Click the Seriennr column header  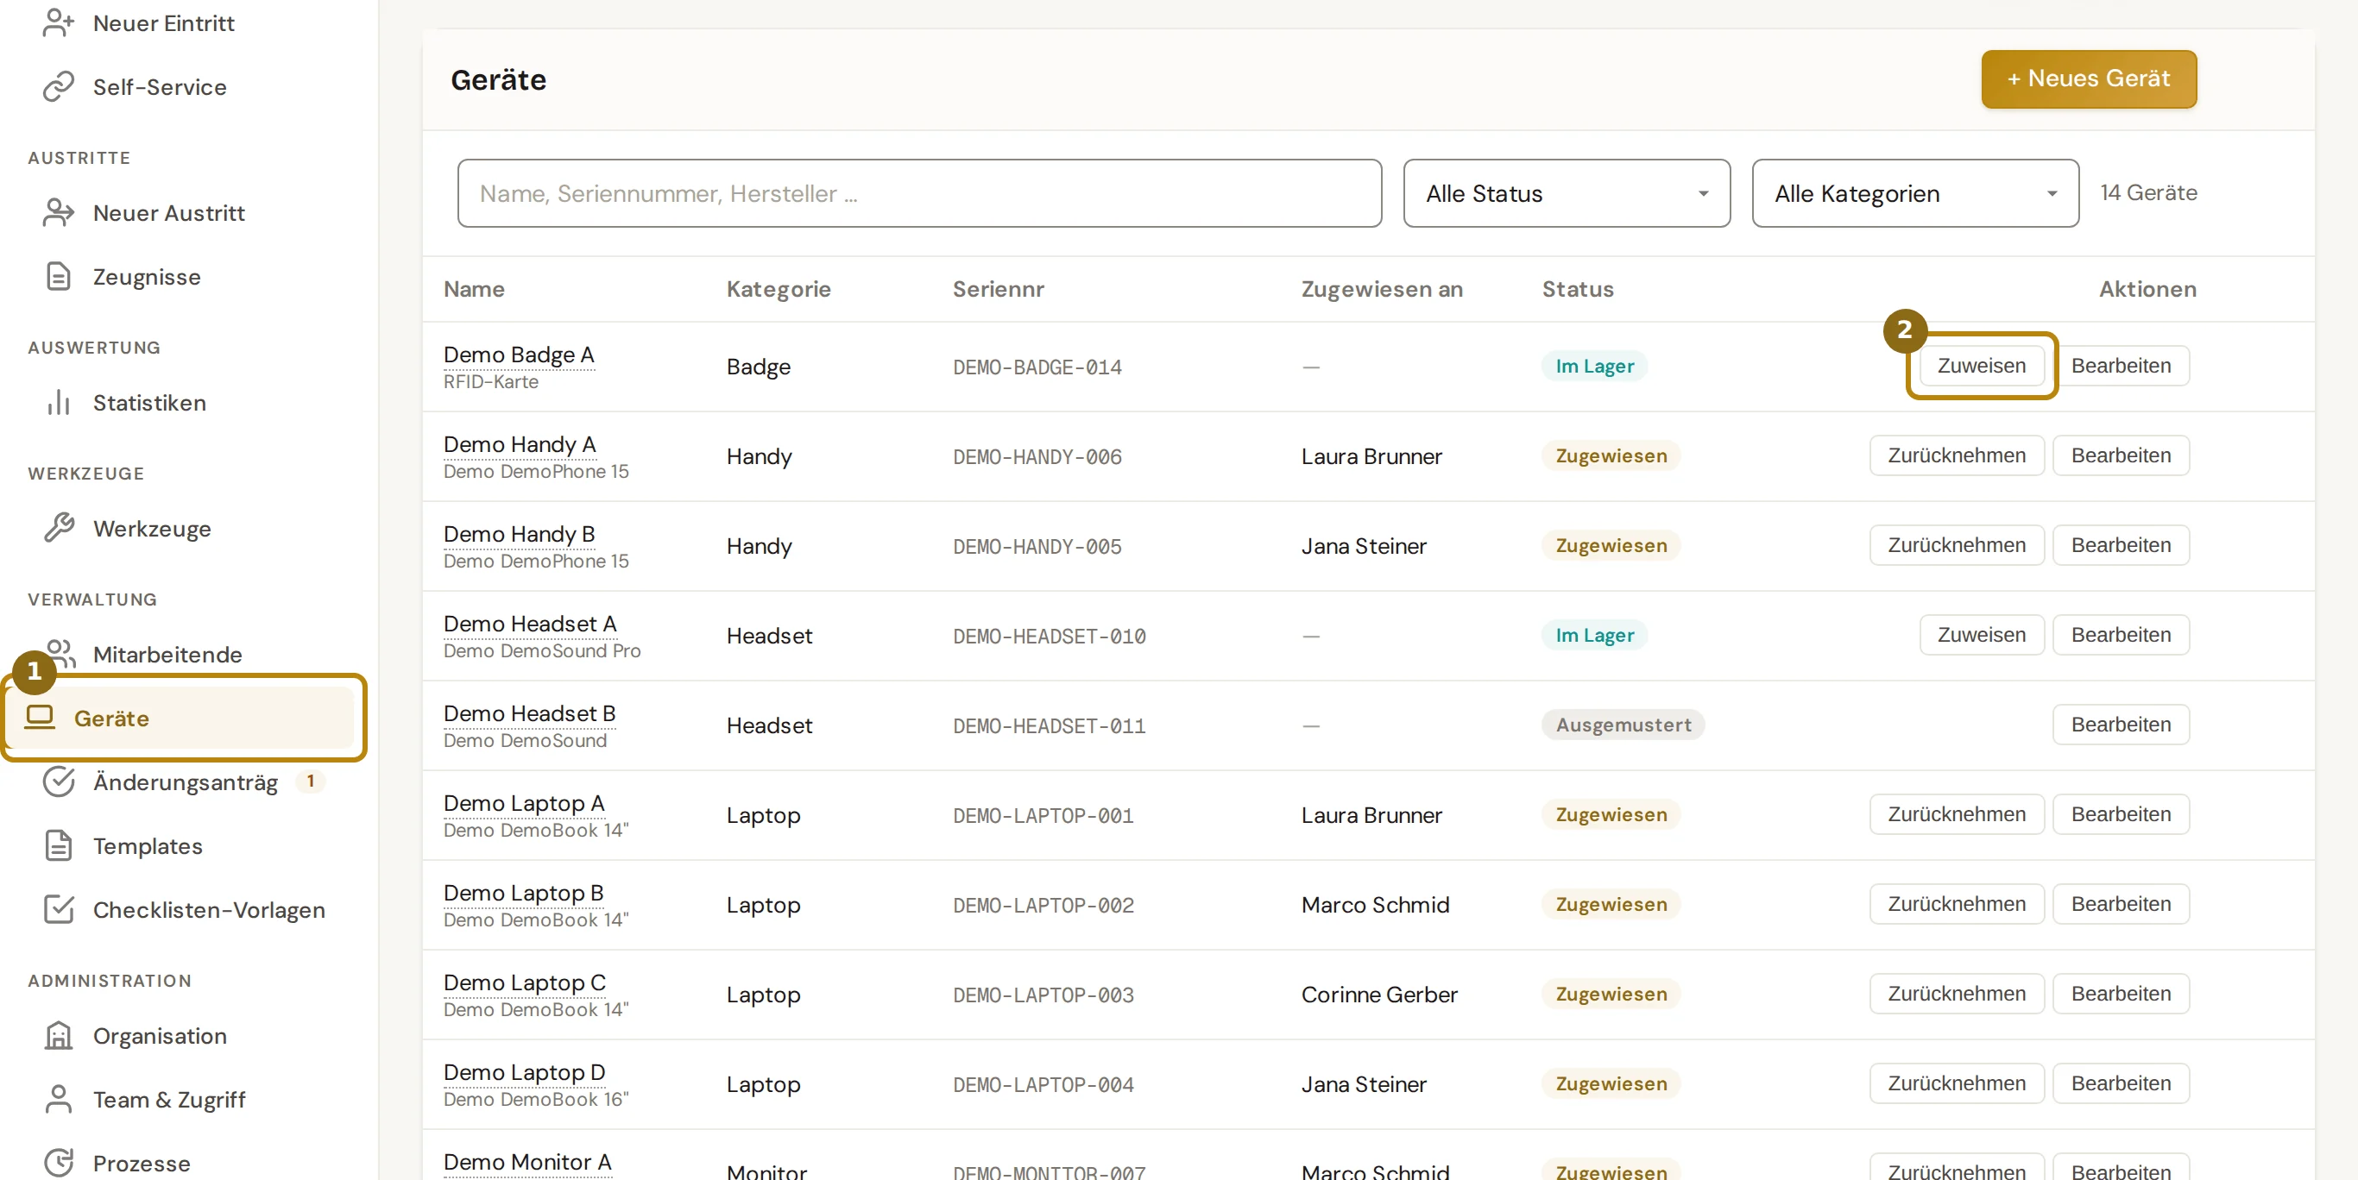[998, 289]
